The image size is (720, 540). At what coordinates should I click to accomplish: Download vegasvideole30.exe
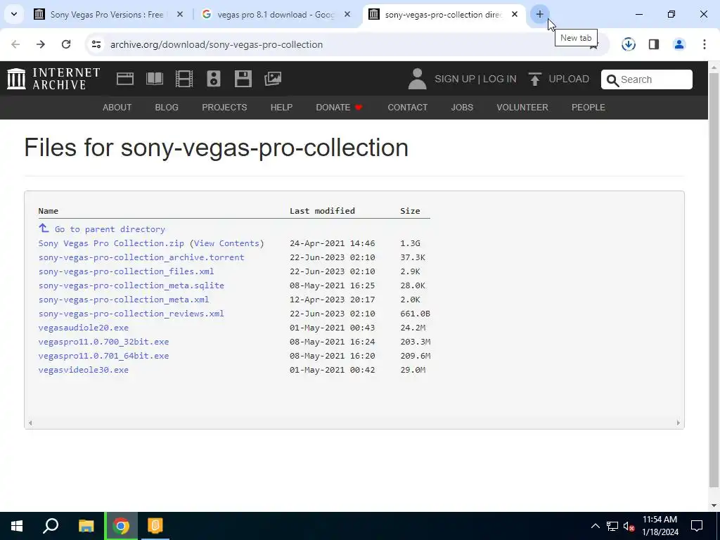click(84, 370)
